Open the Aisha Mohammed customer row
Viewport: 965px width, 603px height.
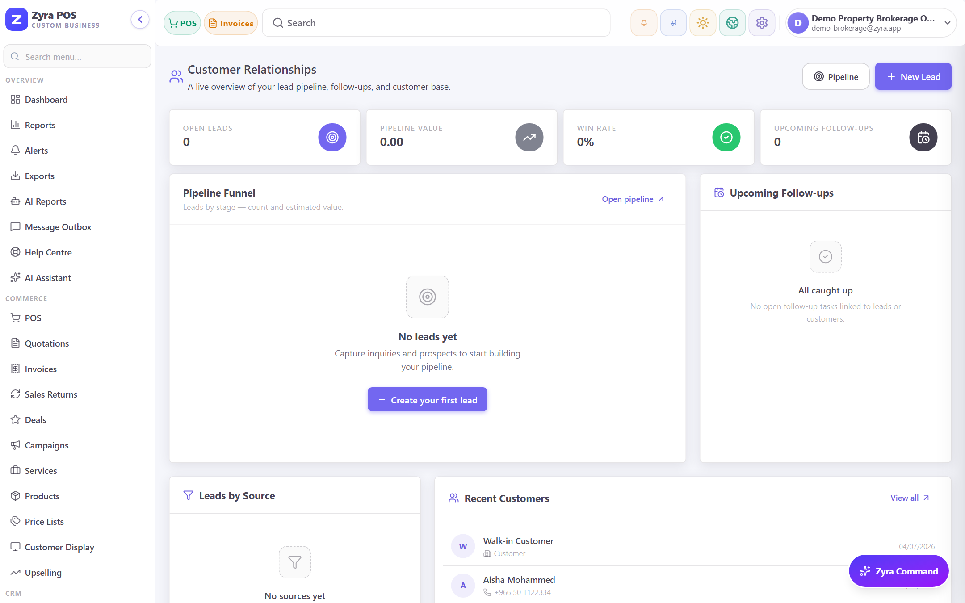[x=692, y=586]
